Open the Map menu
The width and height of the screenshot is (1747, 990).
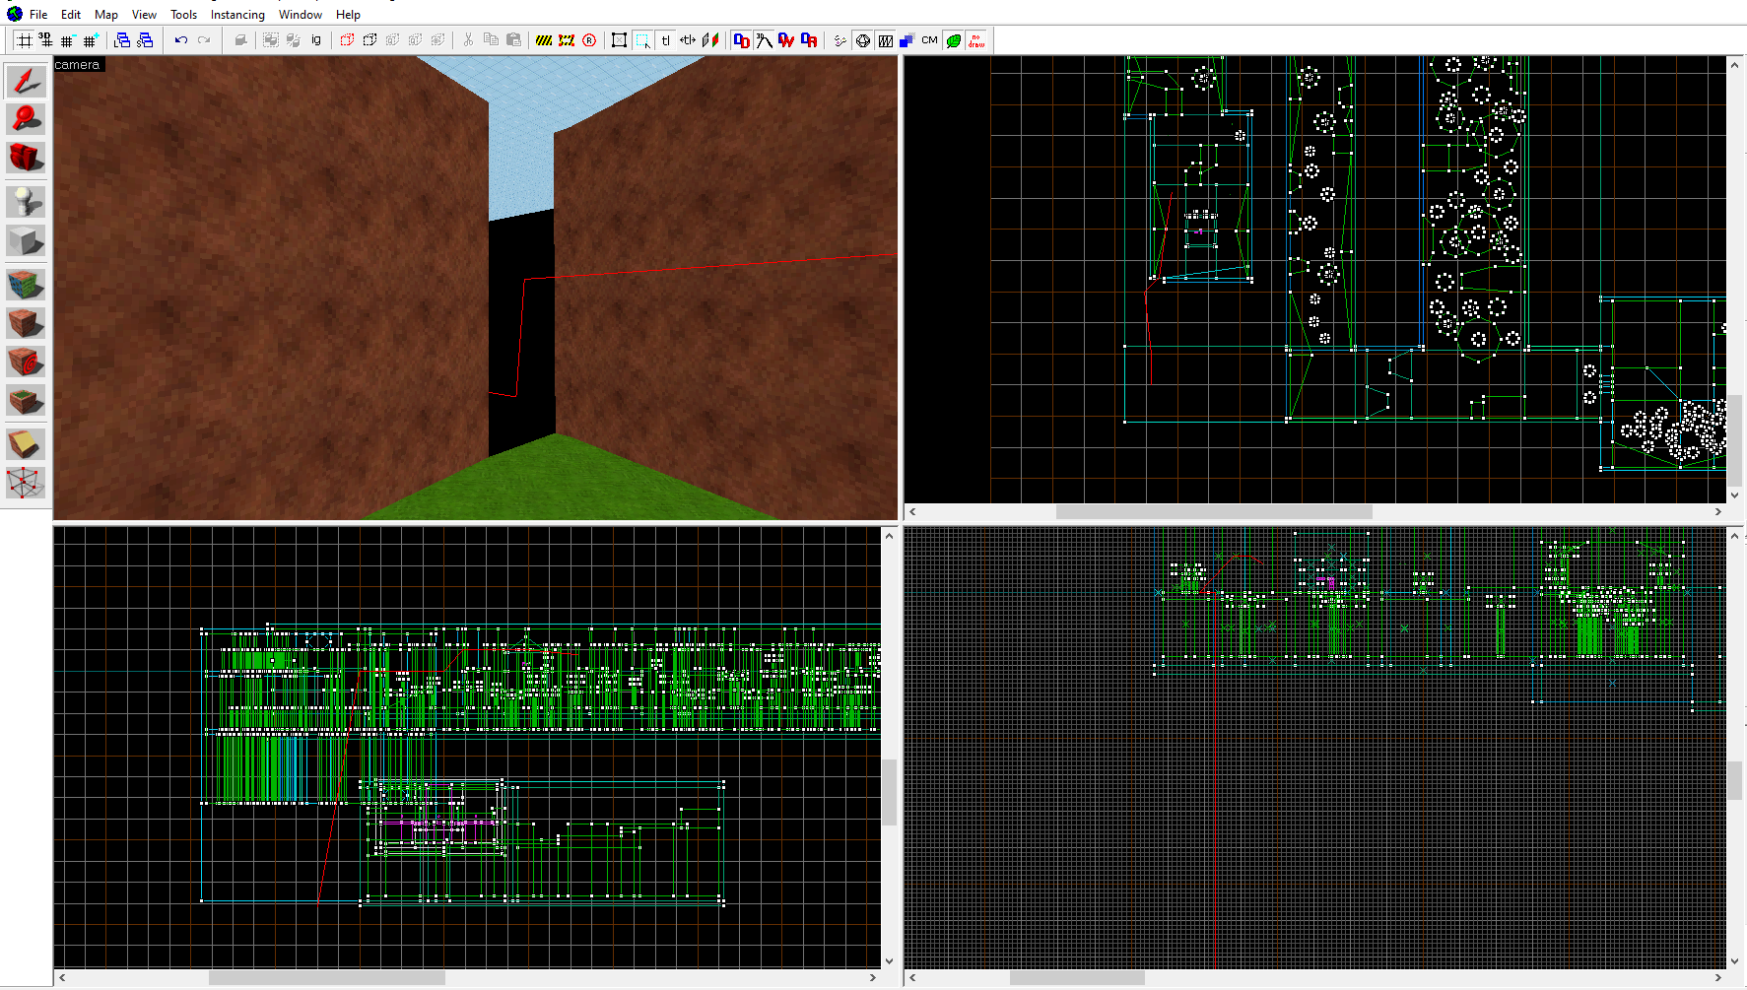pos(105,15)
